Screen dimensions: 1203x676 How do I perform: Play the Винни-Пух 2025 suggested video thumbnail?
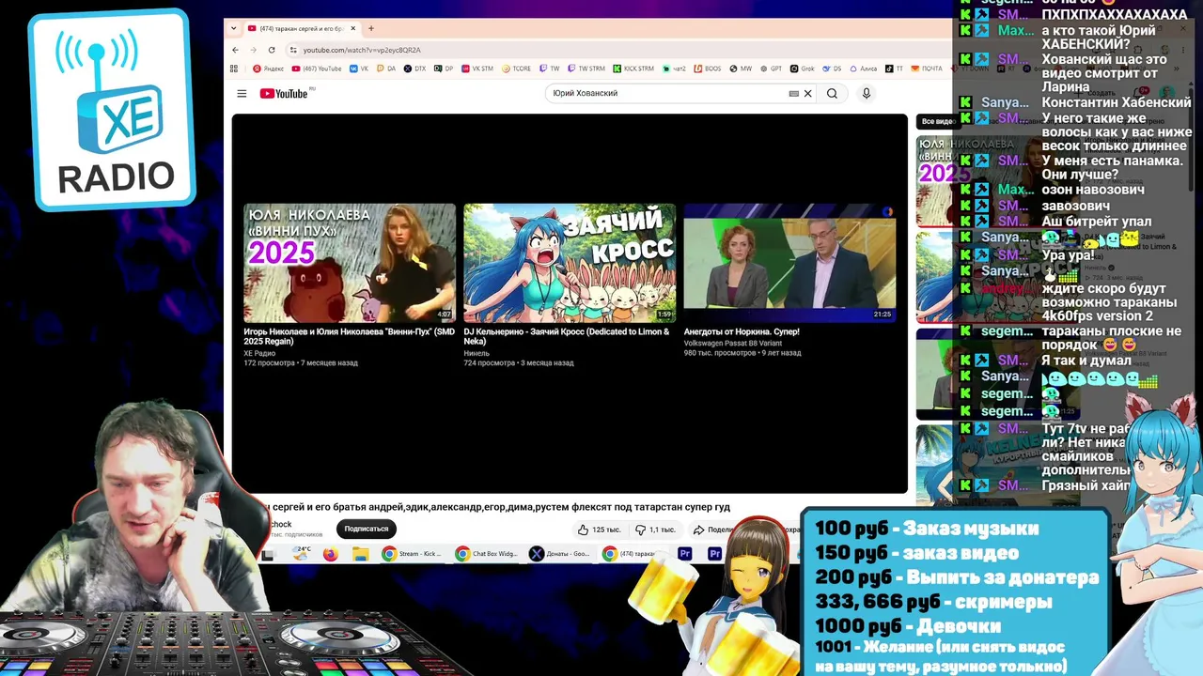coord(350,263)
